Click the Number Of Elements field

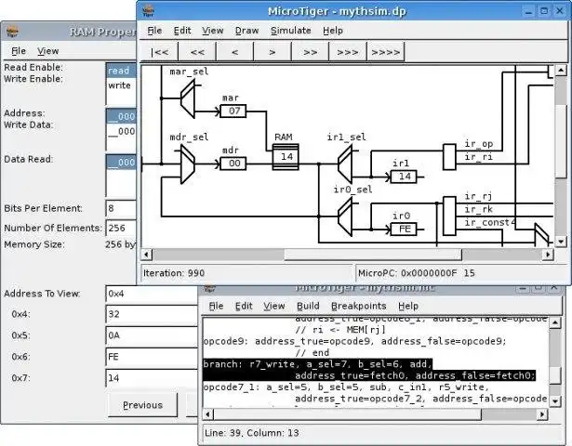click(121, 229)
